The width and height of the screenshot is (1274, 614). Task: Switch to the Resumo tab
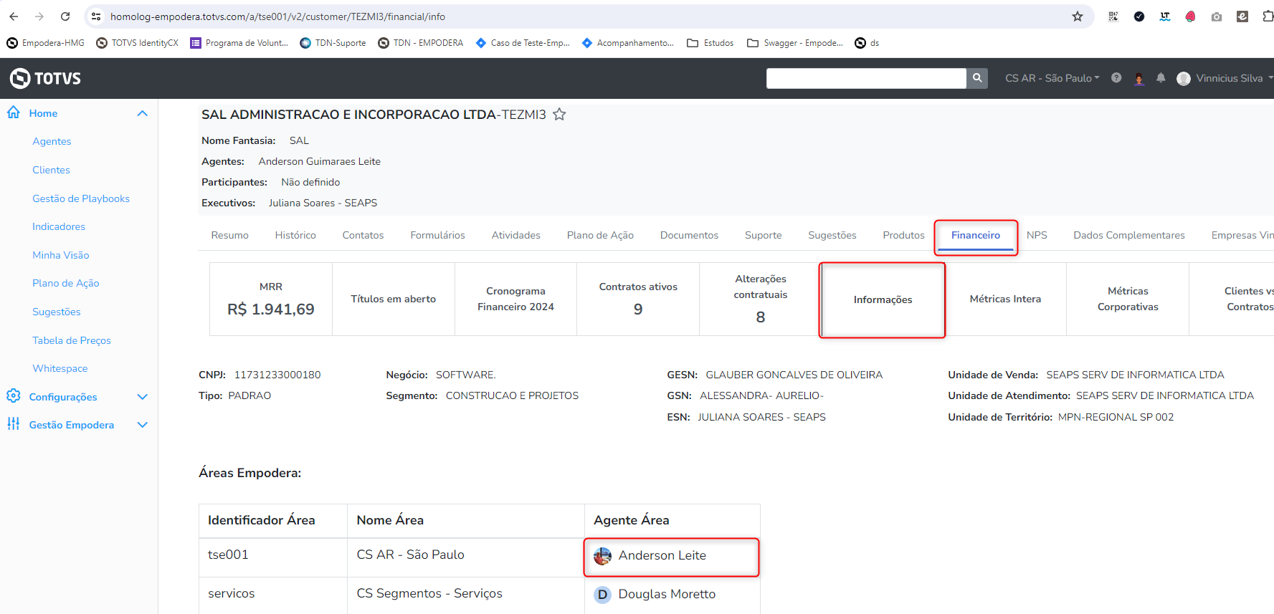[x=230, y=235]
